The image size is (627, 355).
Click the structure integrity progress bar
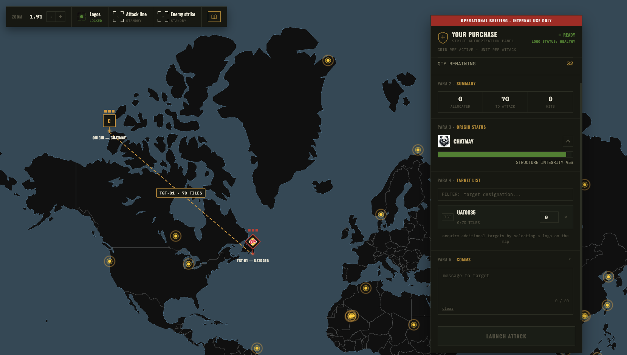[x=505, y=154]
